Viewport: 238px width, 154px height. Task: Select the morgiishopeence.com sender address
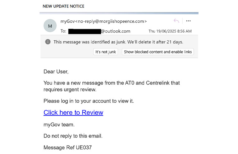click(x=111, y=21)
